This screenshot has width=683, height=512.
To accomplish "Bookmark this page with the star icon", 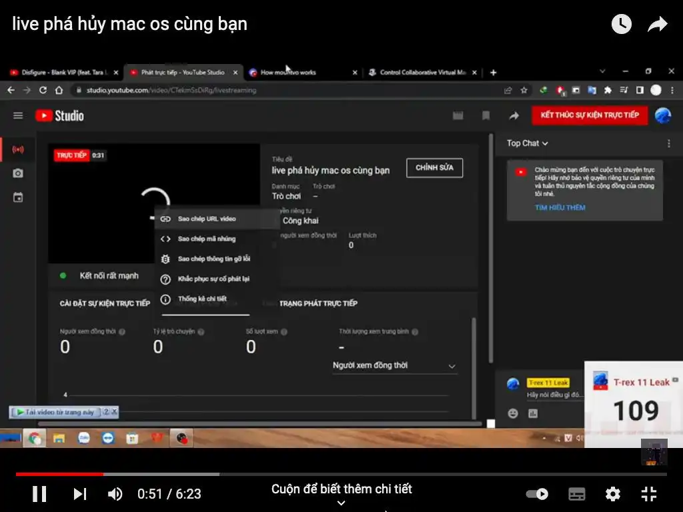I will [x=524, y=90].
